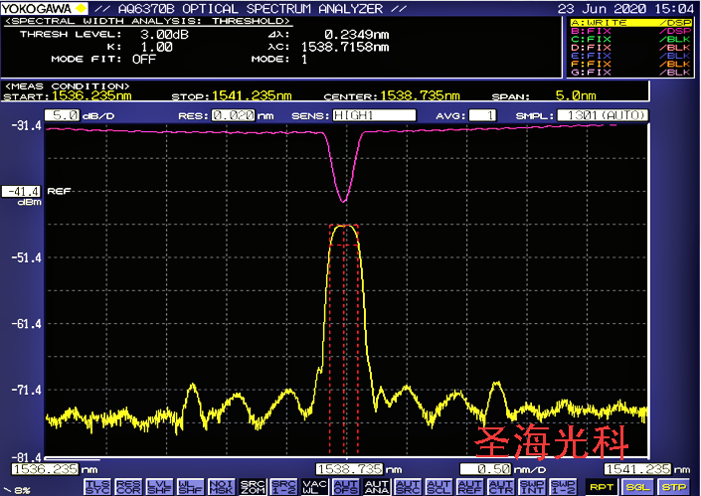The width and height of the screenshot is (701, 496).
Task: Click the TLS SYC status icon
Action: (96, 487)
